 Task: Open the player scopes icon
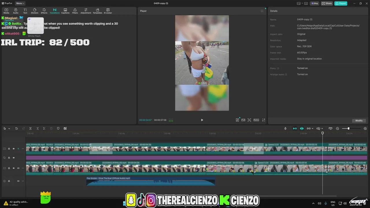pos(237,120)
